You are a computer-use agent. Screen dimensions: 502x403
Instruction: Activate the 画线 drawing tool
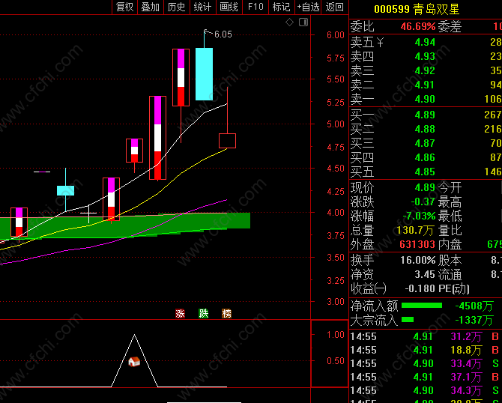[x=229, y=7]
